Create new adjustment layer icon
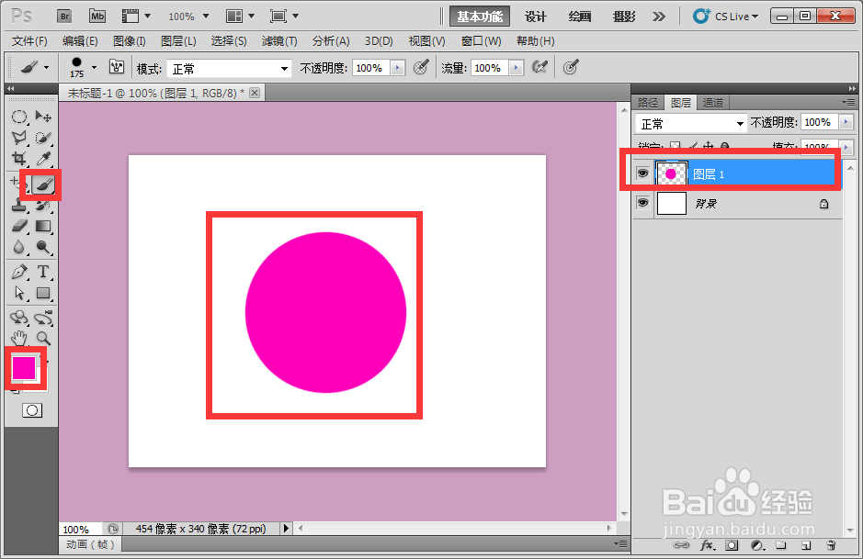863x559 pixels. pos(758,545)
